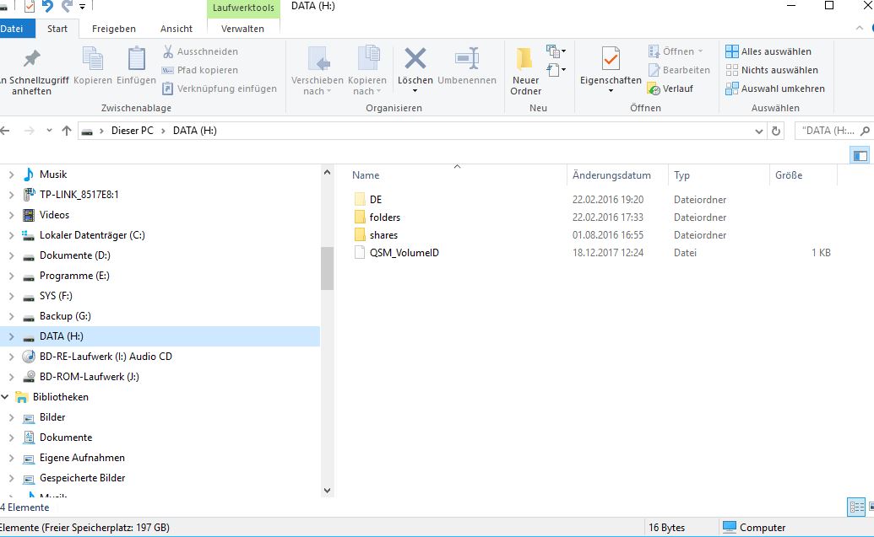Click the Löschen (delete) icon in ribbon
This screenshot has height=537, width=874.
(x=415, y=61)
